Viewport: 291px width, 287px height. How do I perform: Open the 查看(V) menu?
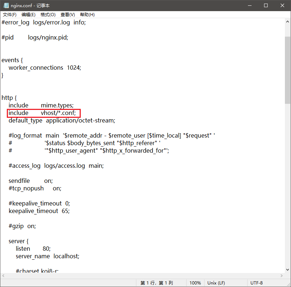67,14
